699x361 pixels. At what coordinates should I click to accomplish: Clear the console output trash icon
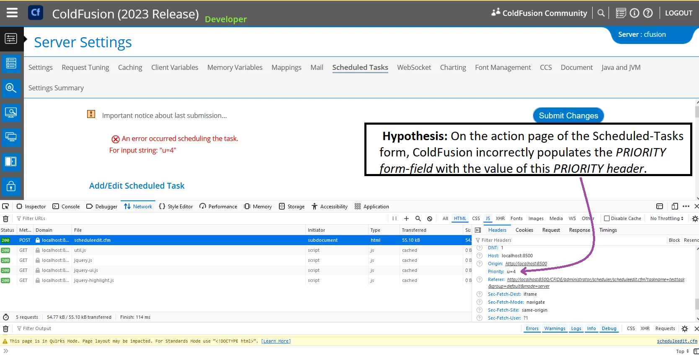(5, 328)
